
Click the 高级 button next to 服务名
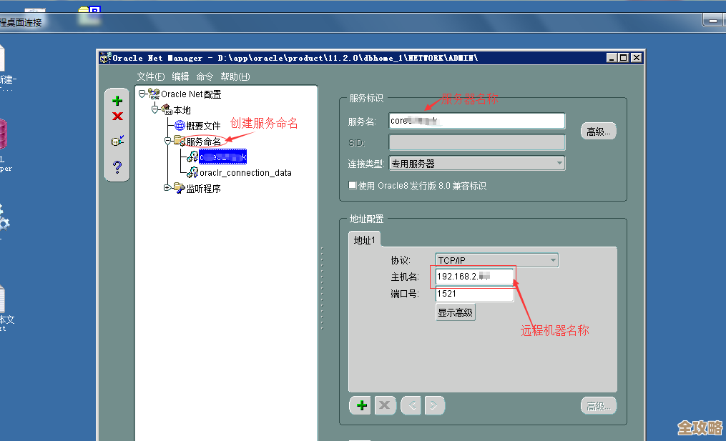(x=598, y=131)
